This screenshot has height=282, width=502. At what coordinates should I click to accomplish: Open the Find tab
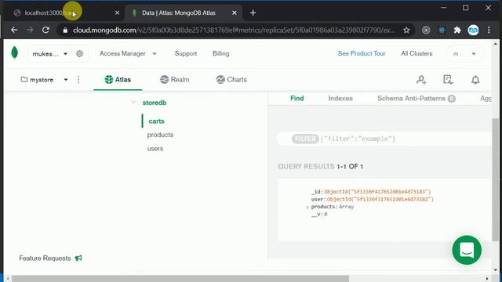coord(296,99)
